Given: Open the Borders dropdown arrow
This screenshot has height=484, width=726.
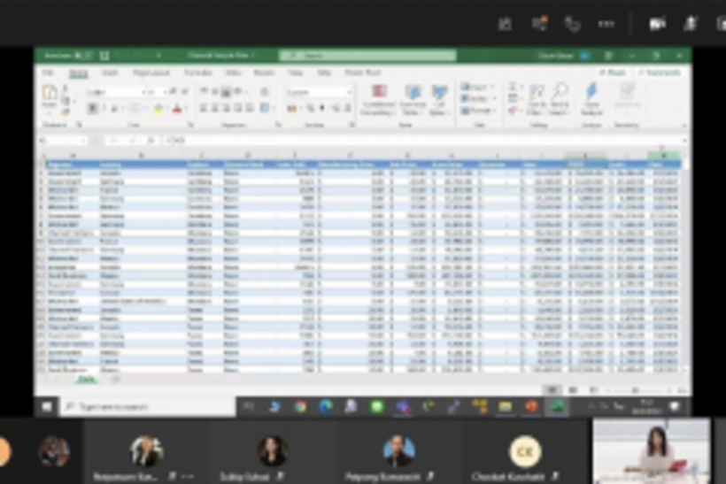Looking at the screenshot, I should click(x=144, y=109).
